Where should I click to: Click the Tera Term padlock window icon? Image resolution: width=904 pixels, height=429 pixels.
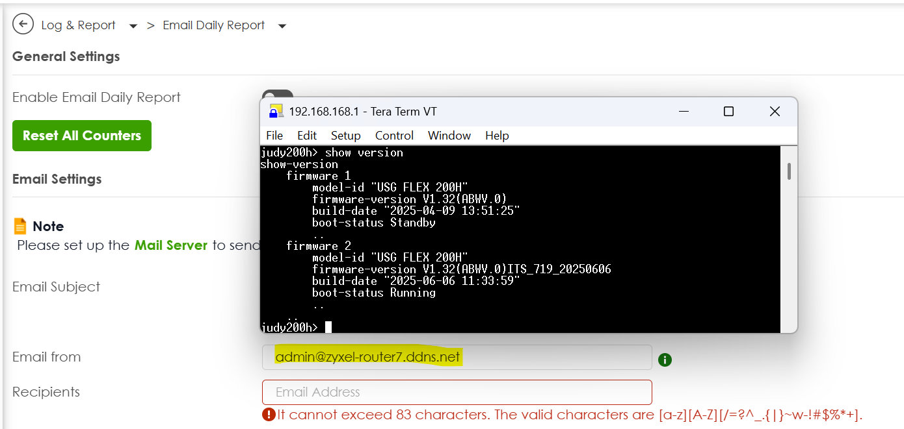click(276, 112)
